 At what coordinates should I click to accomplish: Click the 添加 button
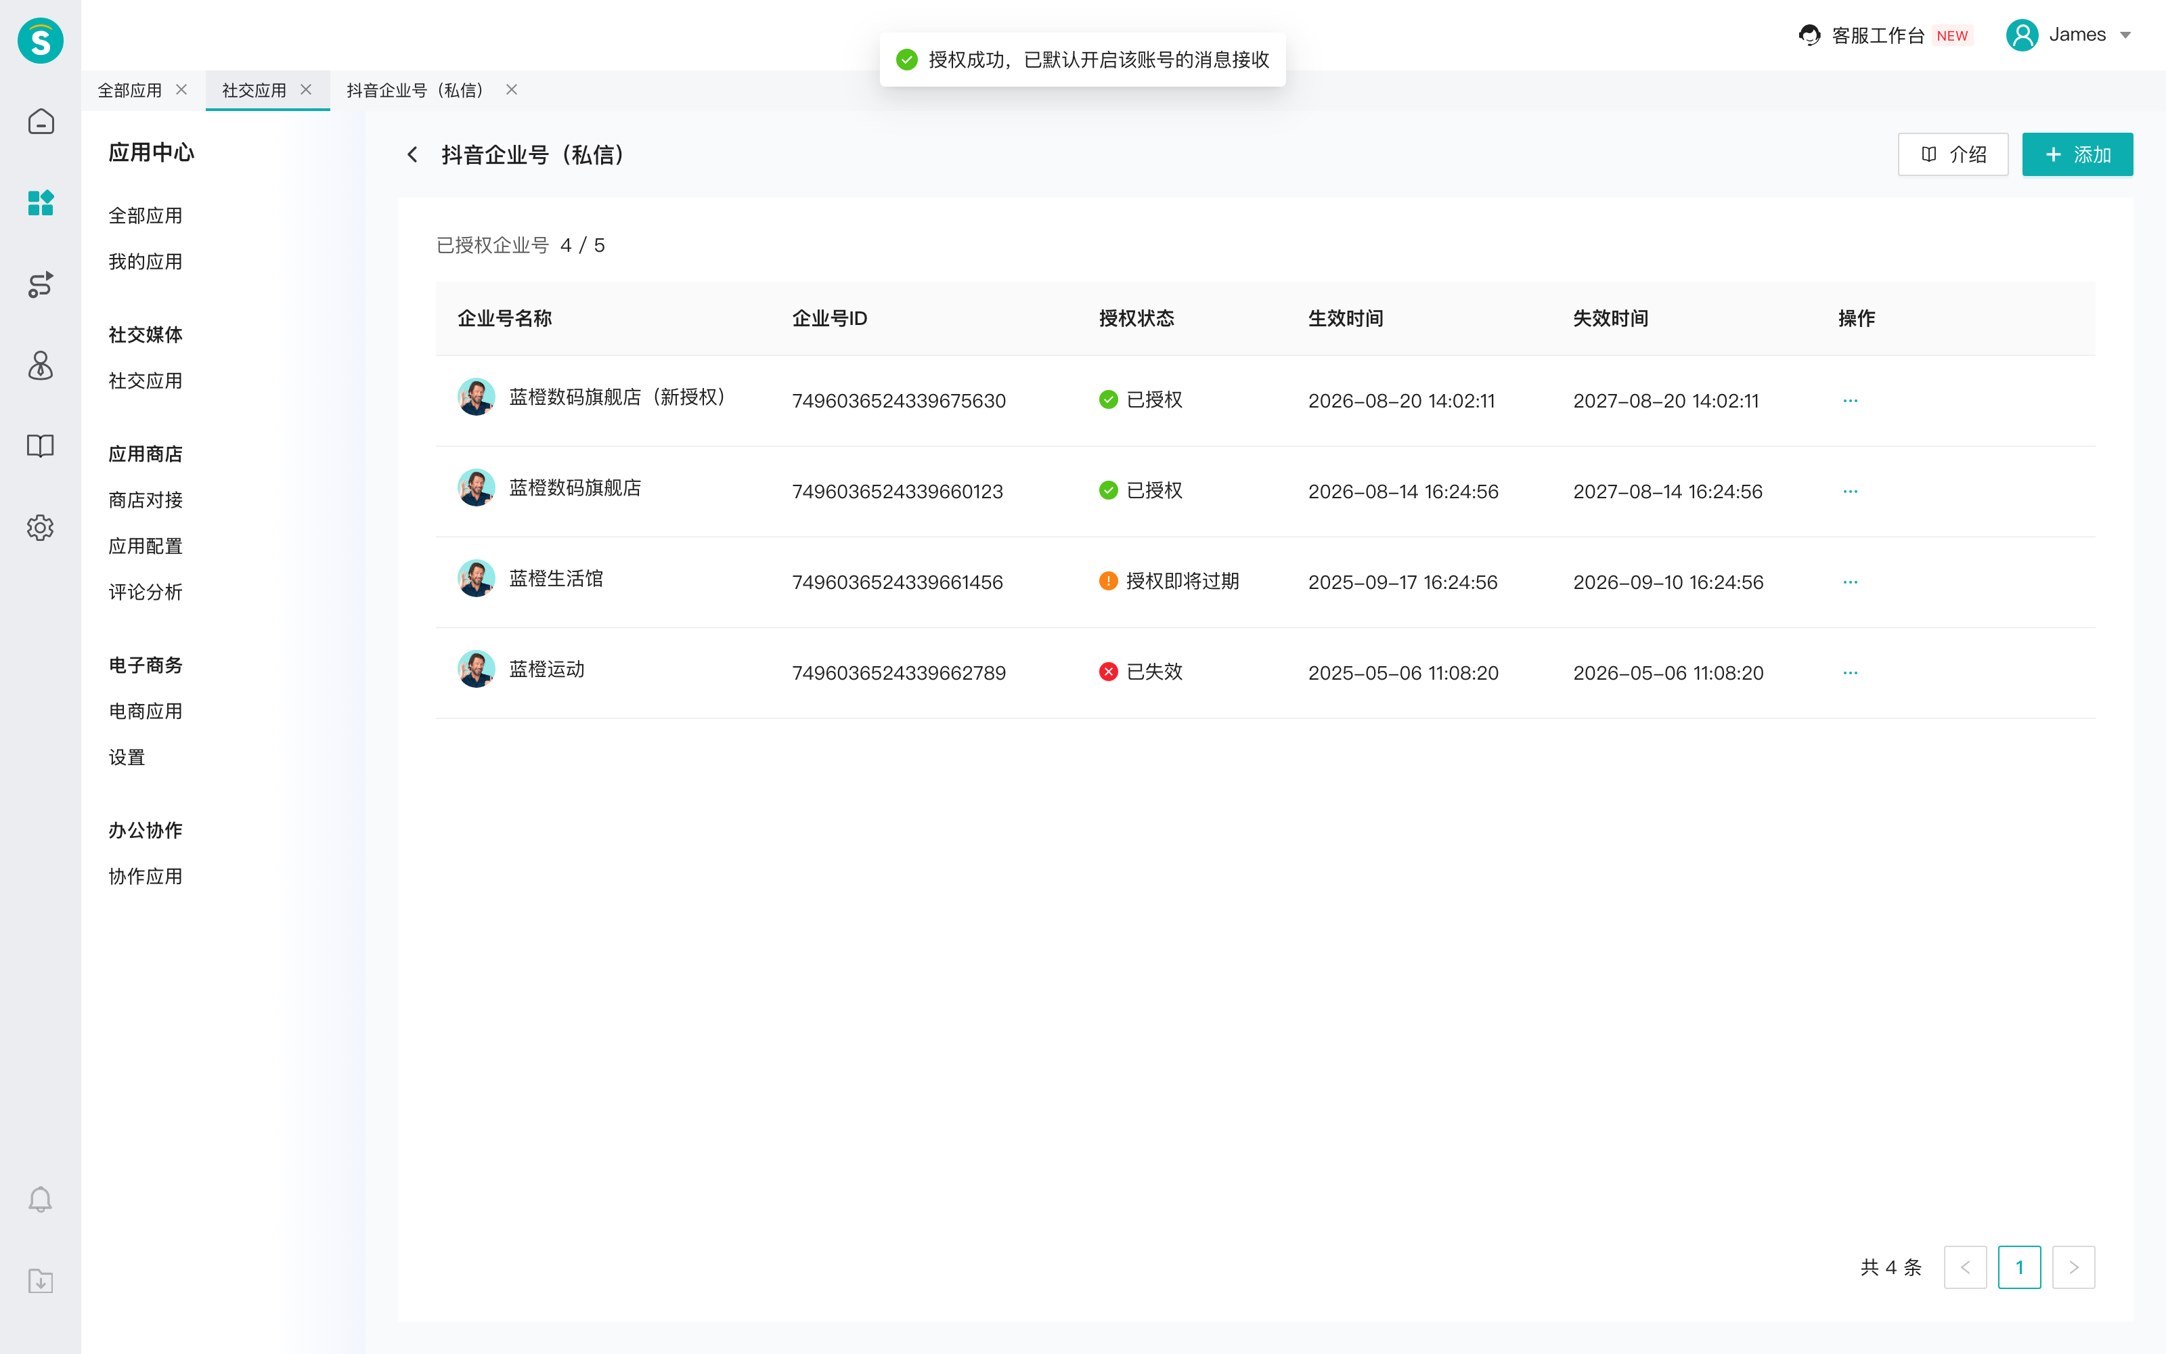(x=2077, y=155)
